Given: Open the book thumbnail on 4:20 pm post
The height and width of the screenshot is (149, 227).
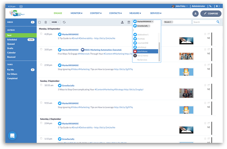Looking at the screenshot, I should click(186, 41).
